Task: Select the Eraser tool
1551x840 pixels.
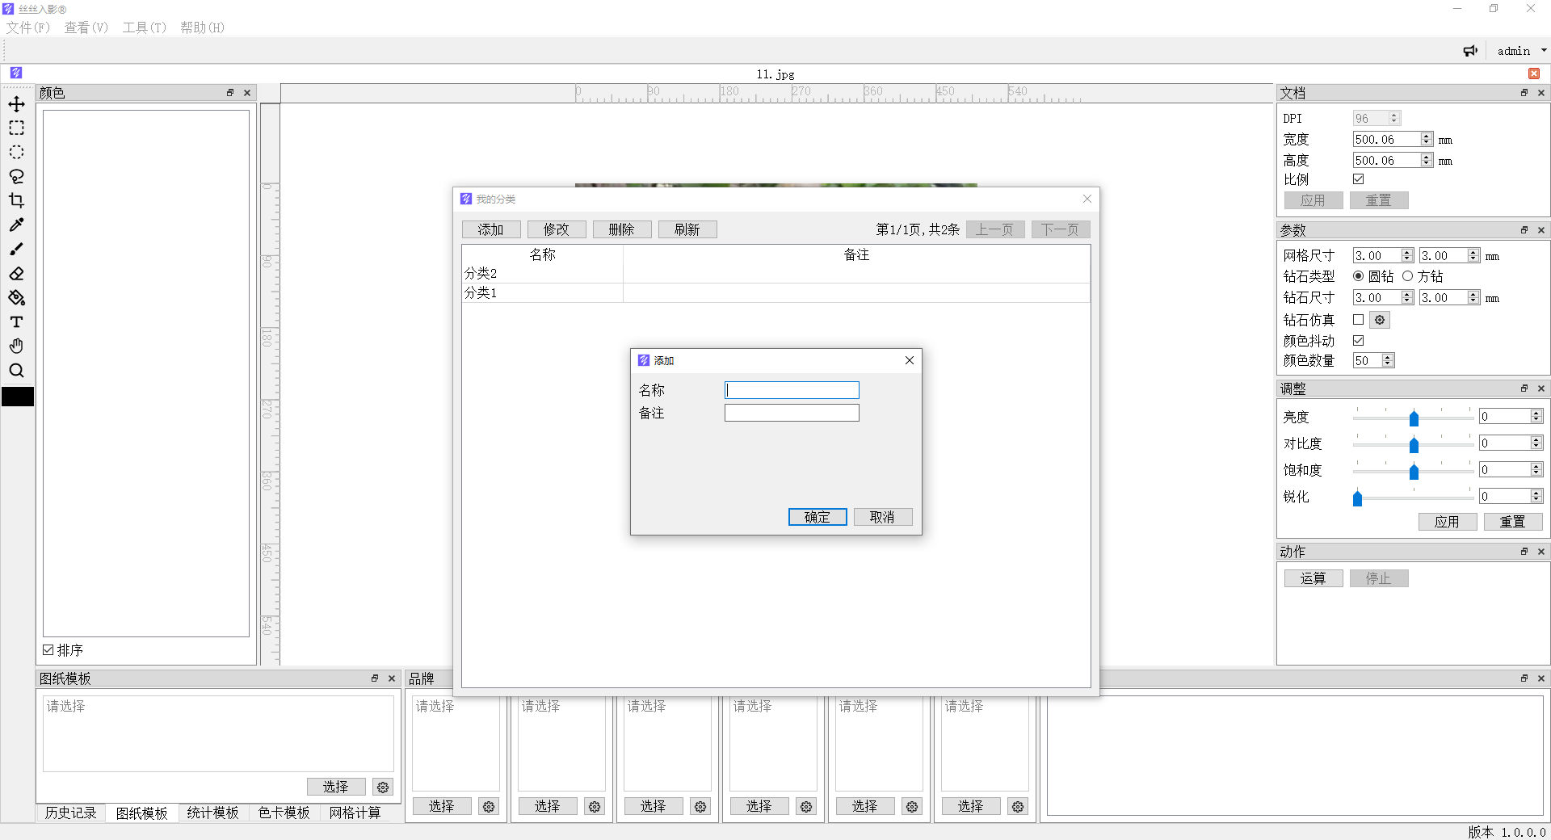Action: [x=16, y=274]
